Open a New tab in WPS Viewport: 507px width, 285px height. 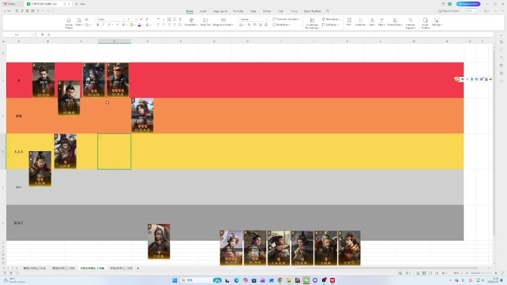[x=80, y=4]
